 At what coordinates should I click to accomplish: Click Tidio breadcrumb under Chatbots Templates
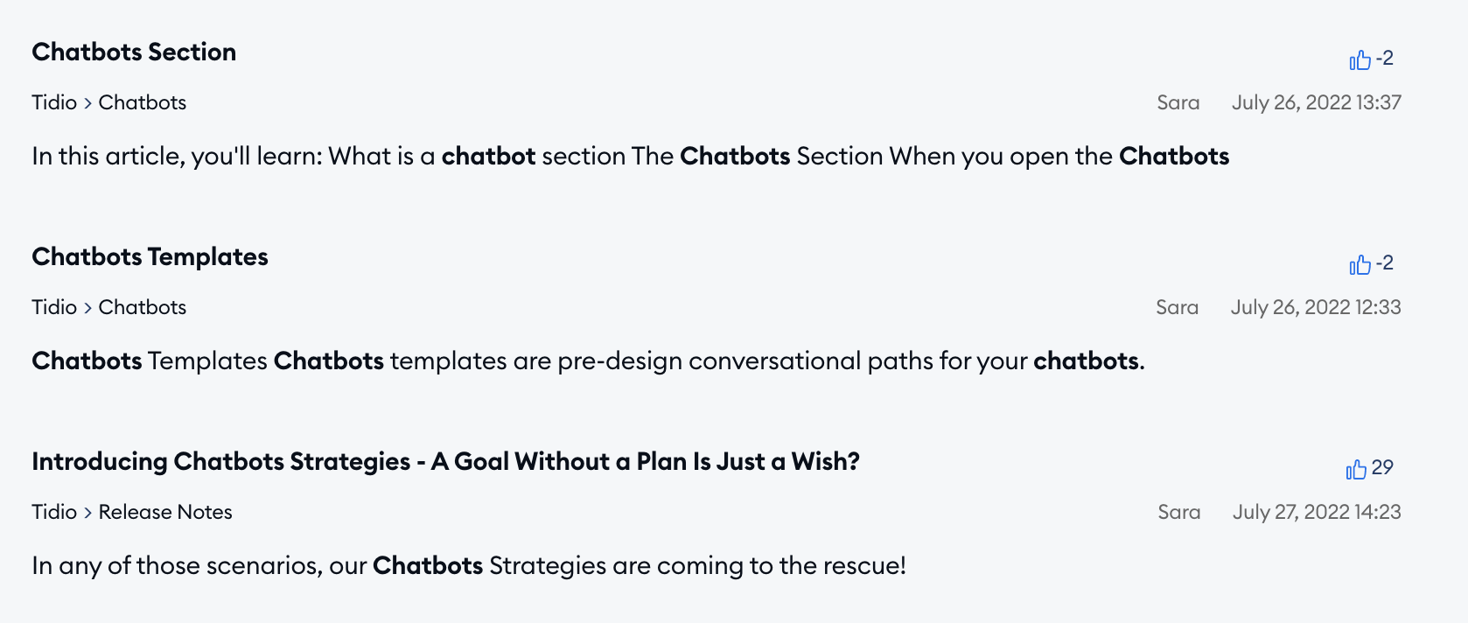(x=54, y=307)
